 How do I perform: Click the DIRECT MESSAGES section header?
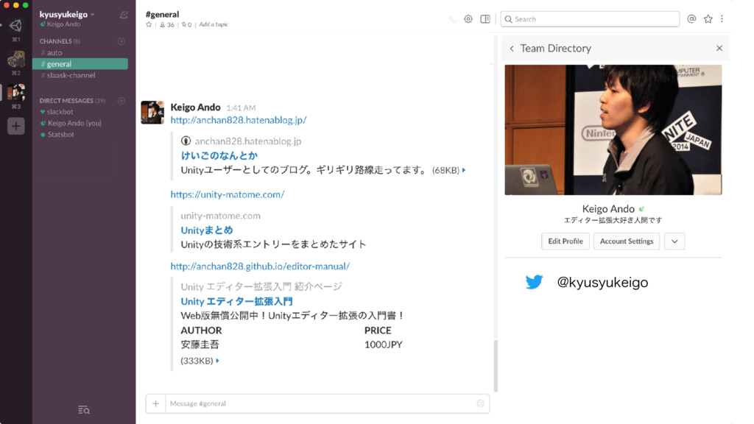[x=72, y=100]
